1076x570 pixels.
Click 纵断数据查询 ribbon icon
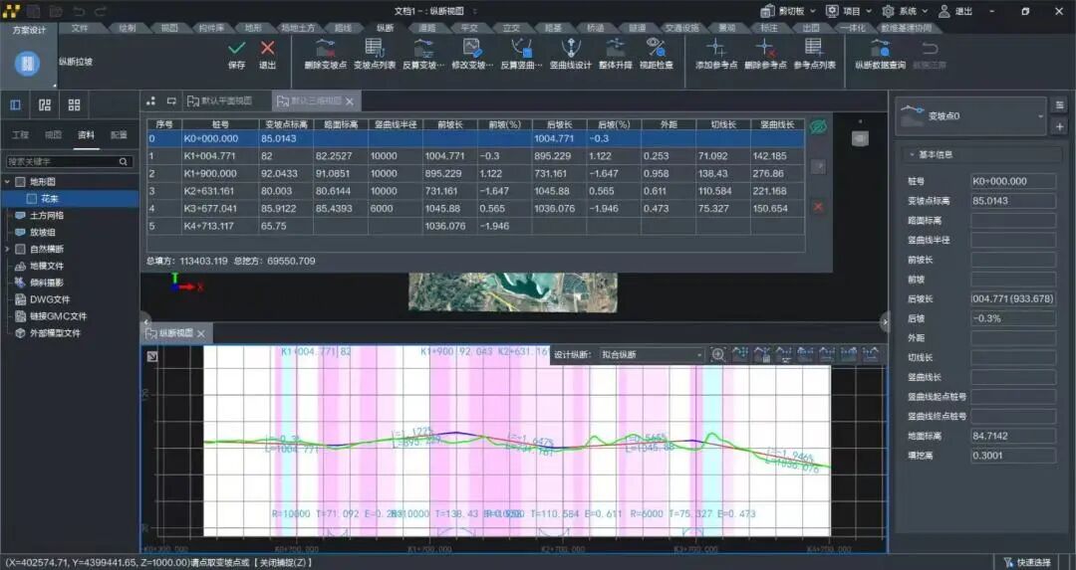pos(880,48)
